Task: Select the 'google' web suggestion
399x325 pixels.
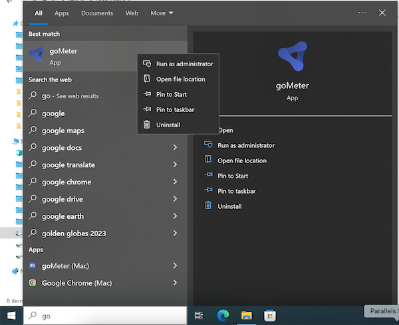Action: (x=53, y=113)
